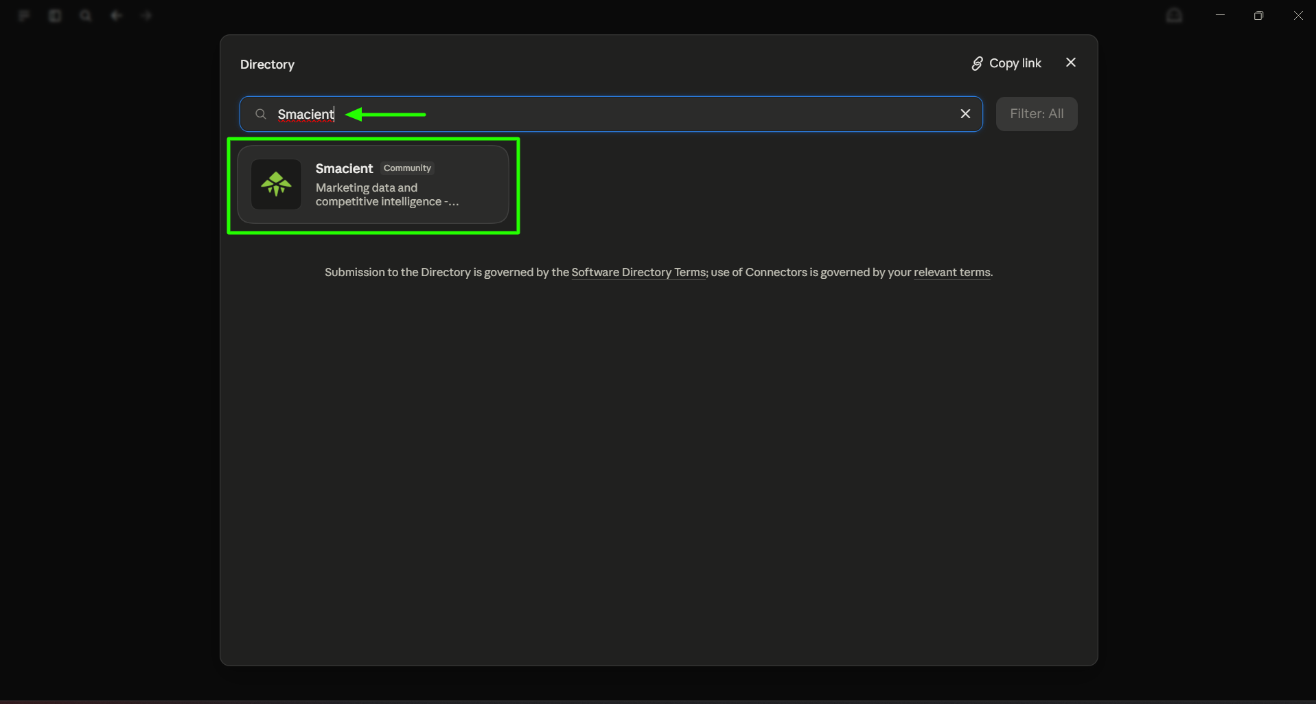The image size is (1316, 704).
Task: Close the Directory dialog
Action: pyautogui.click(x=1071, y=63)
